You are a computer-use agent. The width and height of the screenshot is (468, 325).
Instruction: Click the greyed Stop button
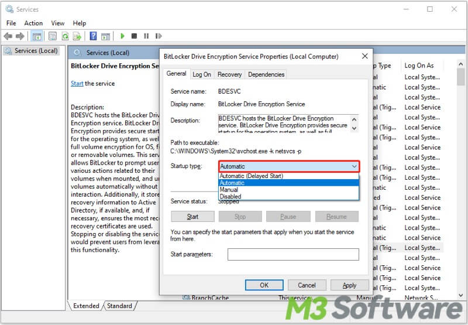coord(240,217)
